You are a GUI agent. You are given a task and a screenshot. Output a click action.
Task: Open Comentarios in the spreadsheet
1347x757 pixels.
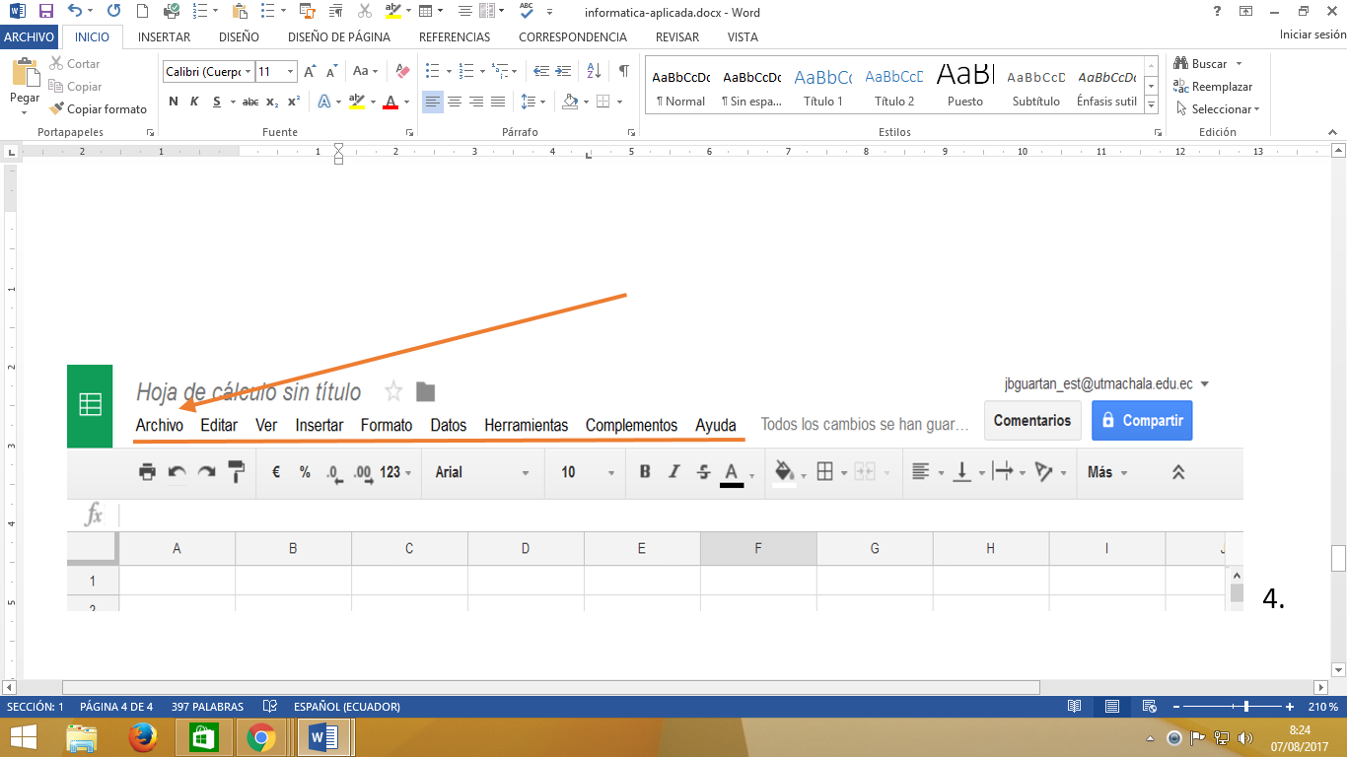pos(1032,420)
